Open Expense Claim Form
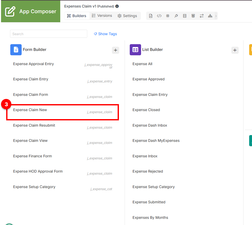Viewport: 252px width, 225px height. (x=31, y=95)
